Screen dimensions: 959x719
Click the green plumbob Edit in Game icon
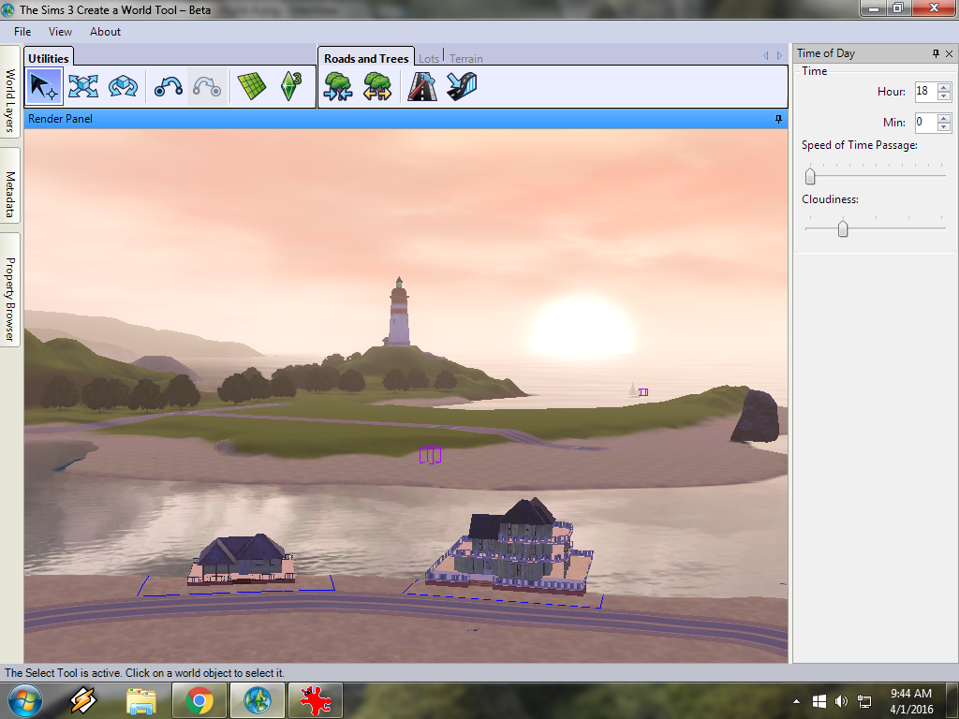pos(291,87)
